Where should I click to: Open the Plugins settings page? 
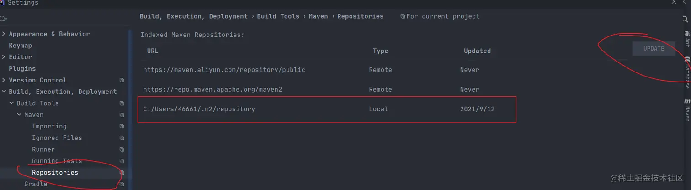coord(22,68)
